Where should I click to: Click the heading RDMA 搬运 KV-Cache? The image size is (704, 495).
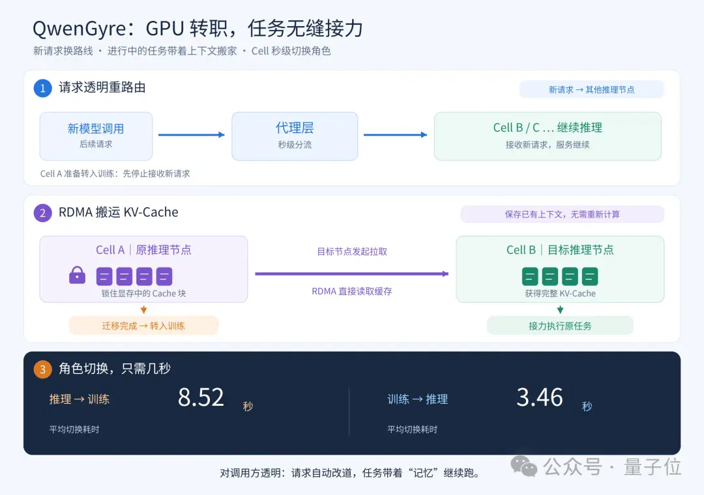[119, 212]
